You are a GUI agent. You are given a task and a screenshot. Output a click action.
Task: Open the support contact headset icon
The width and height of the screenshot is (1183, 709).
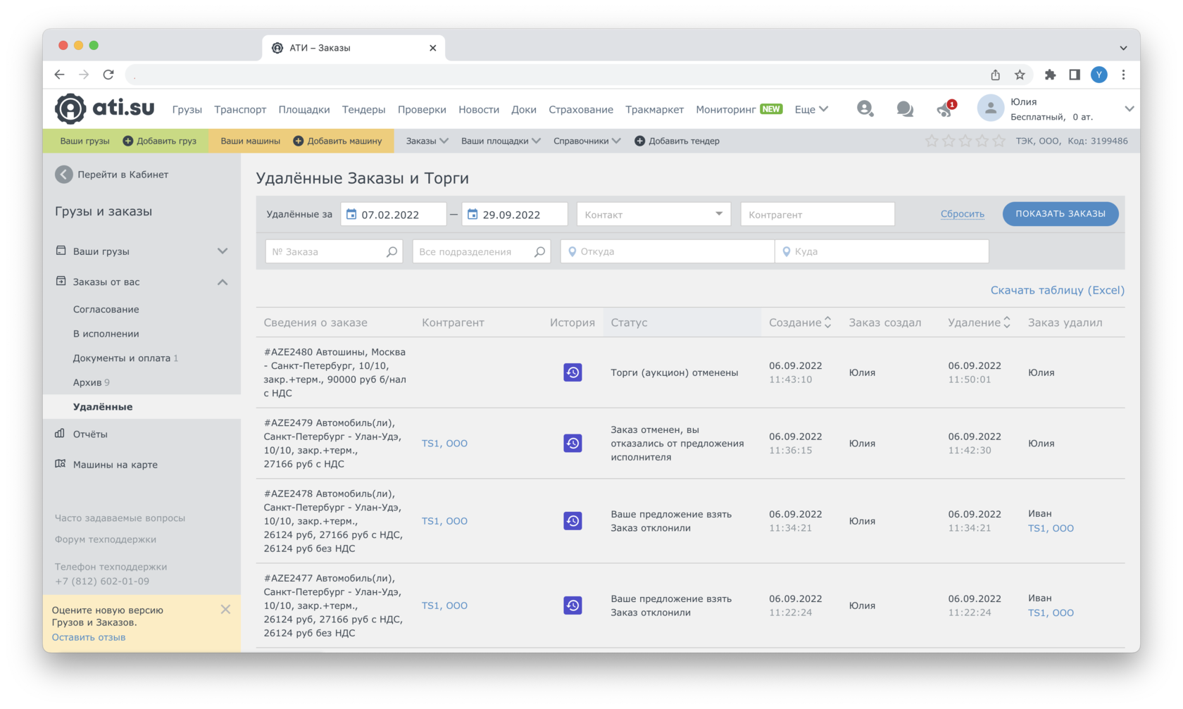[x=865, y=108]
